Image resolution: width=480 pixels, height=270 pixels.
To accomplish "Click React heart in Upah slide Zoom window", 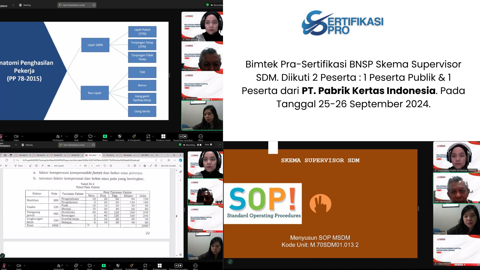I will click(90, 137).
